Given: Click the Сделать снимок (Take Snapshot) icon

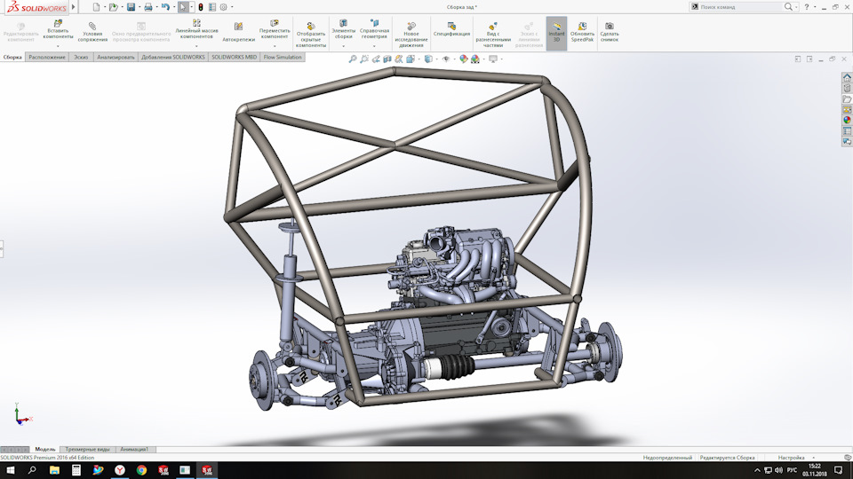Looking at the screenshot, I should 610,27.
